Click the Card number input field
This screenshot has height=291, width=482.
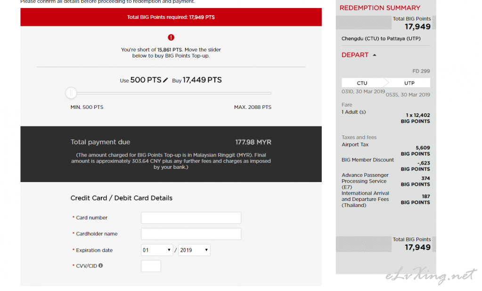[191, 217]
